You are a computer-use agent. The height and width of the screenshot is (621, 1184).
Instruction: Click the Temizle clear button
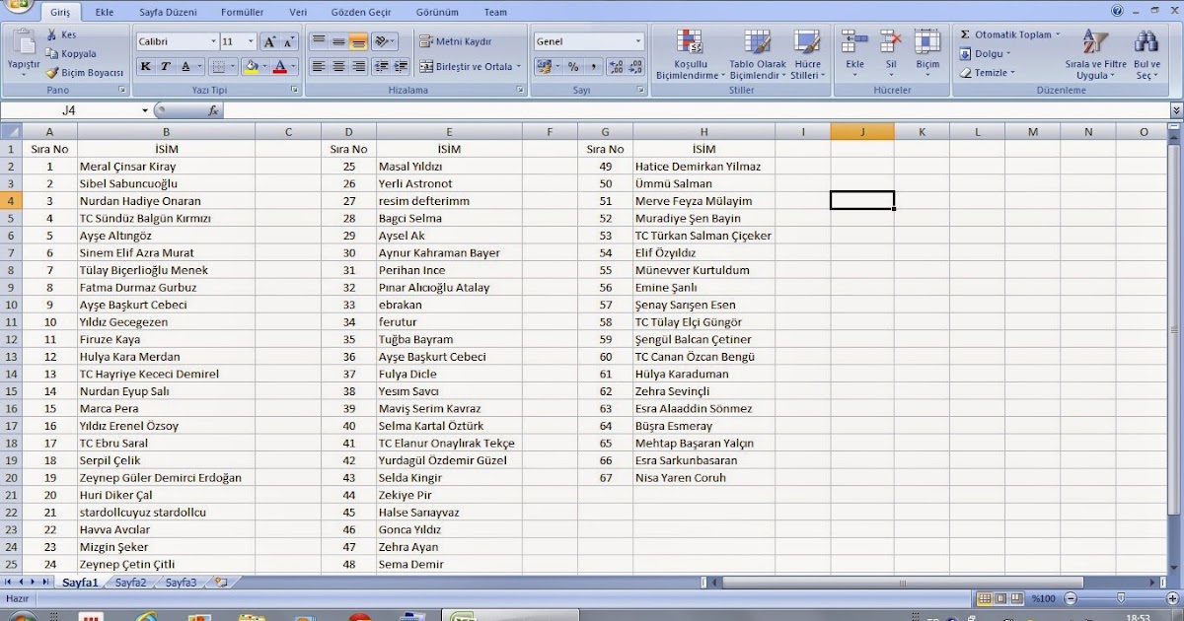pos(988,73)
